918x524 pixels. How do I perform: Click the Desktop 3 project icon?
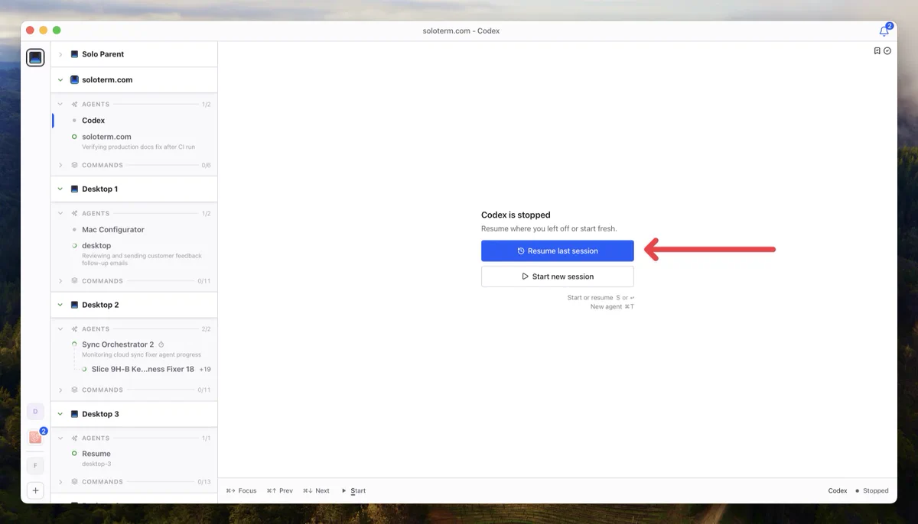(74, 414)
